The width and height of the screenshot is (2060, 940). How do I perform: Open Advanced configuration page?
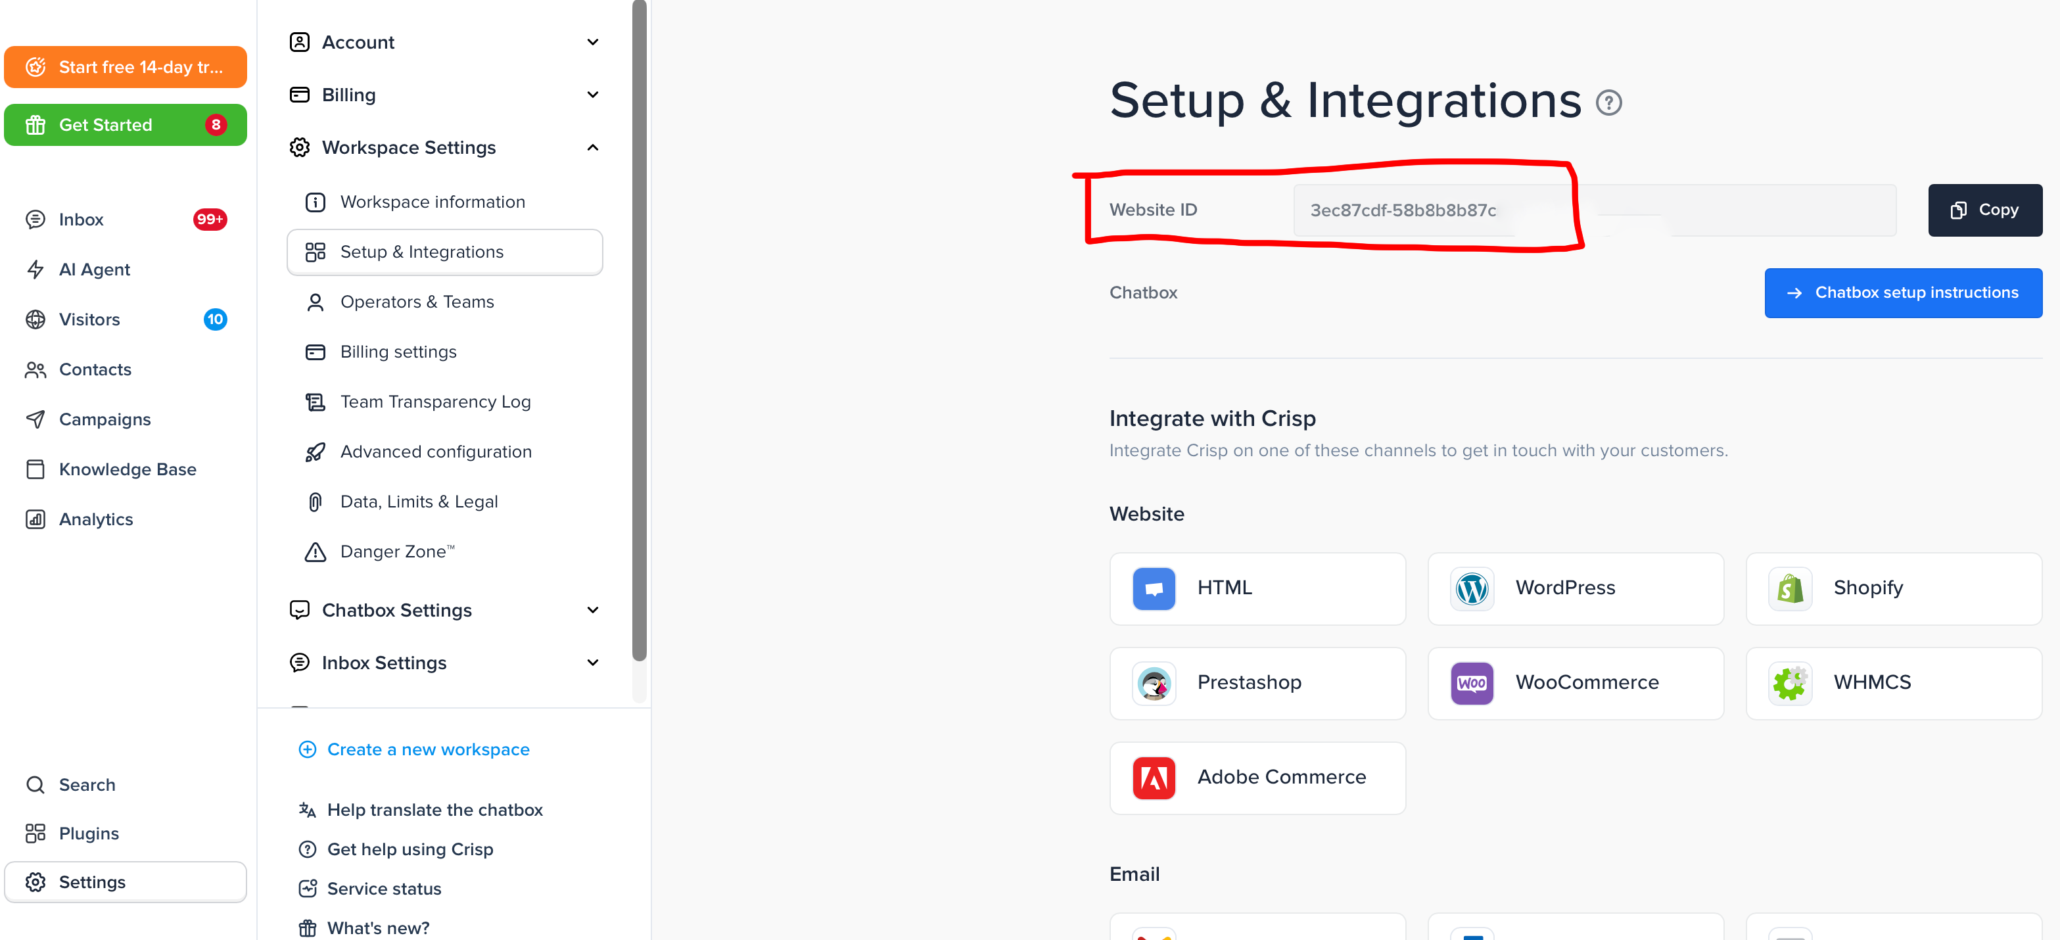pos(444,452)
